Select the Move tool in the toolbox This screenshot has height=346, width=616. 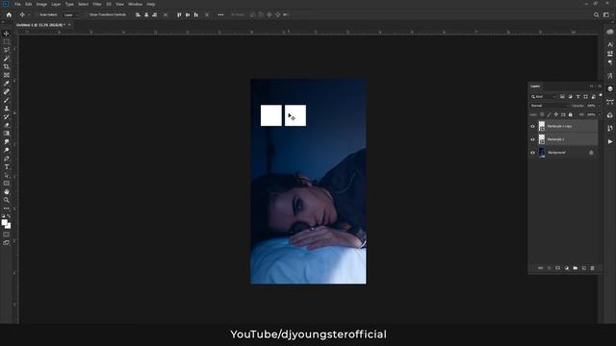coord(7,34)
